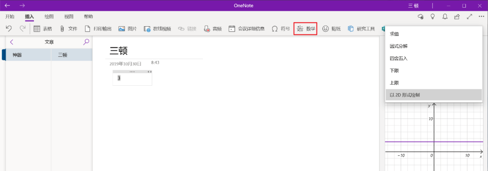488x171 pixels.
Task: Click the date 2019年10月30日
Action: [126, 64]
